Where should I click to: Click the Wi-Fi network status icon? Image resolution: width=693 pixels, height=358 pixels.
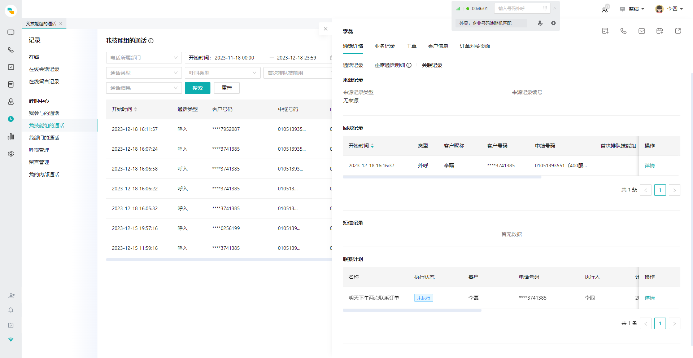pyautogui.click(x=11, y=340)
